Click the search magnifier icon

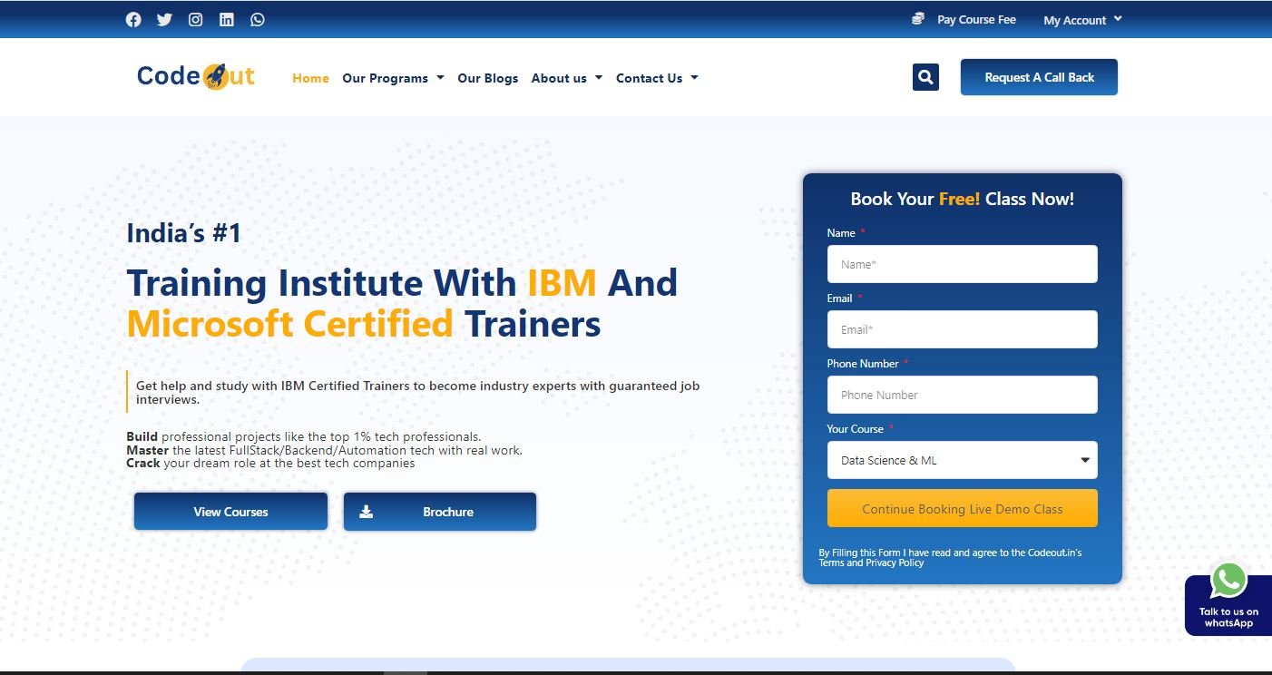(925, 77)
